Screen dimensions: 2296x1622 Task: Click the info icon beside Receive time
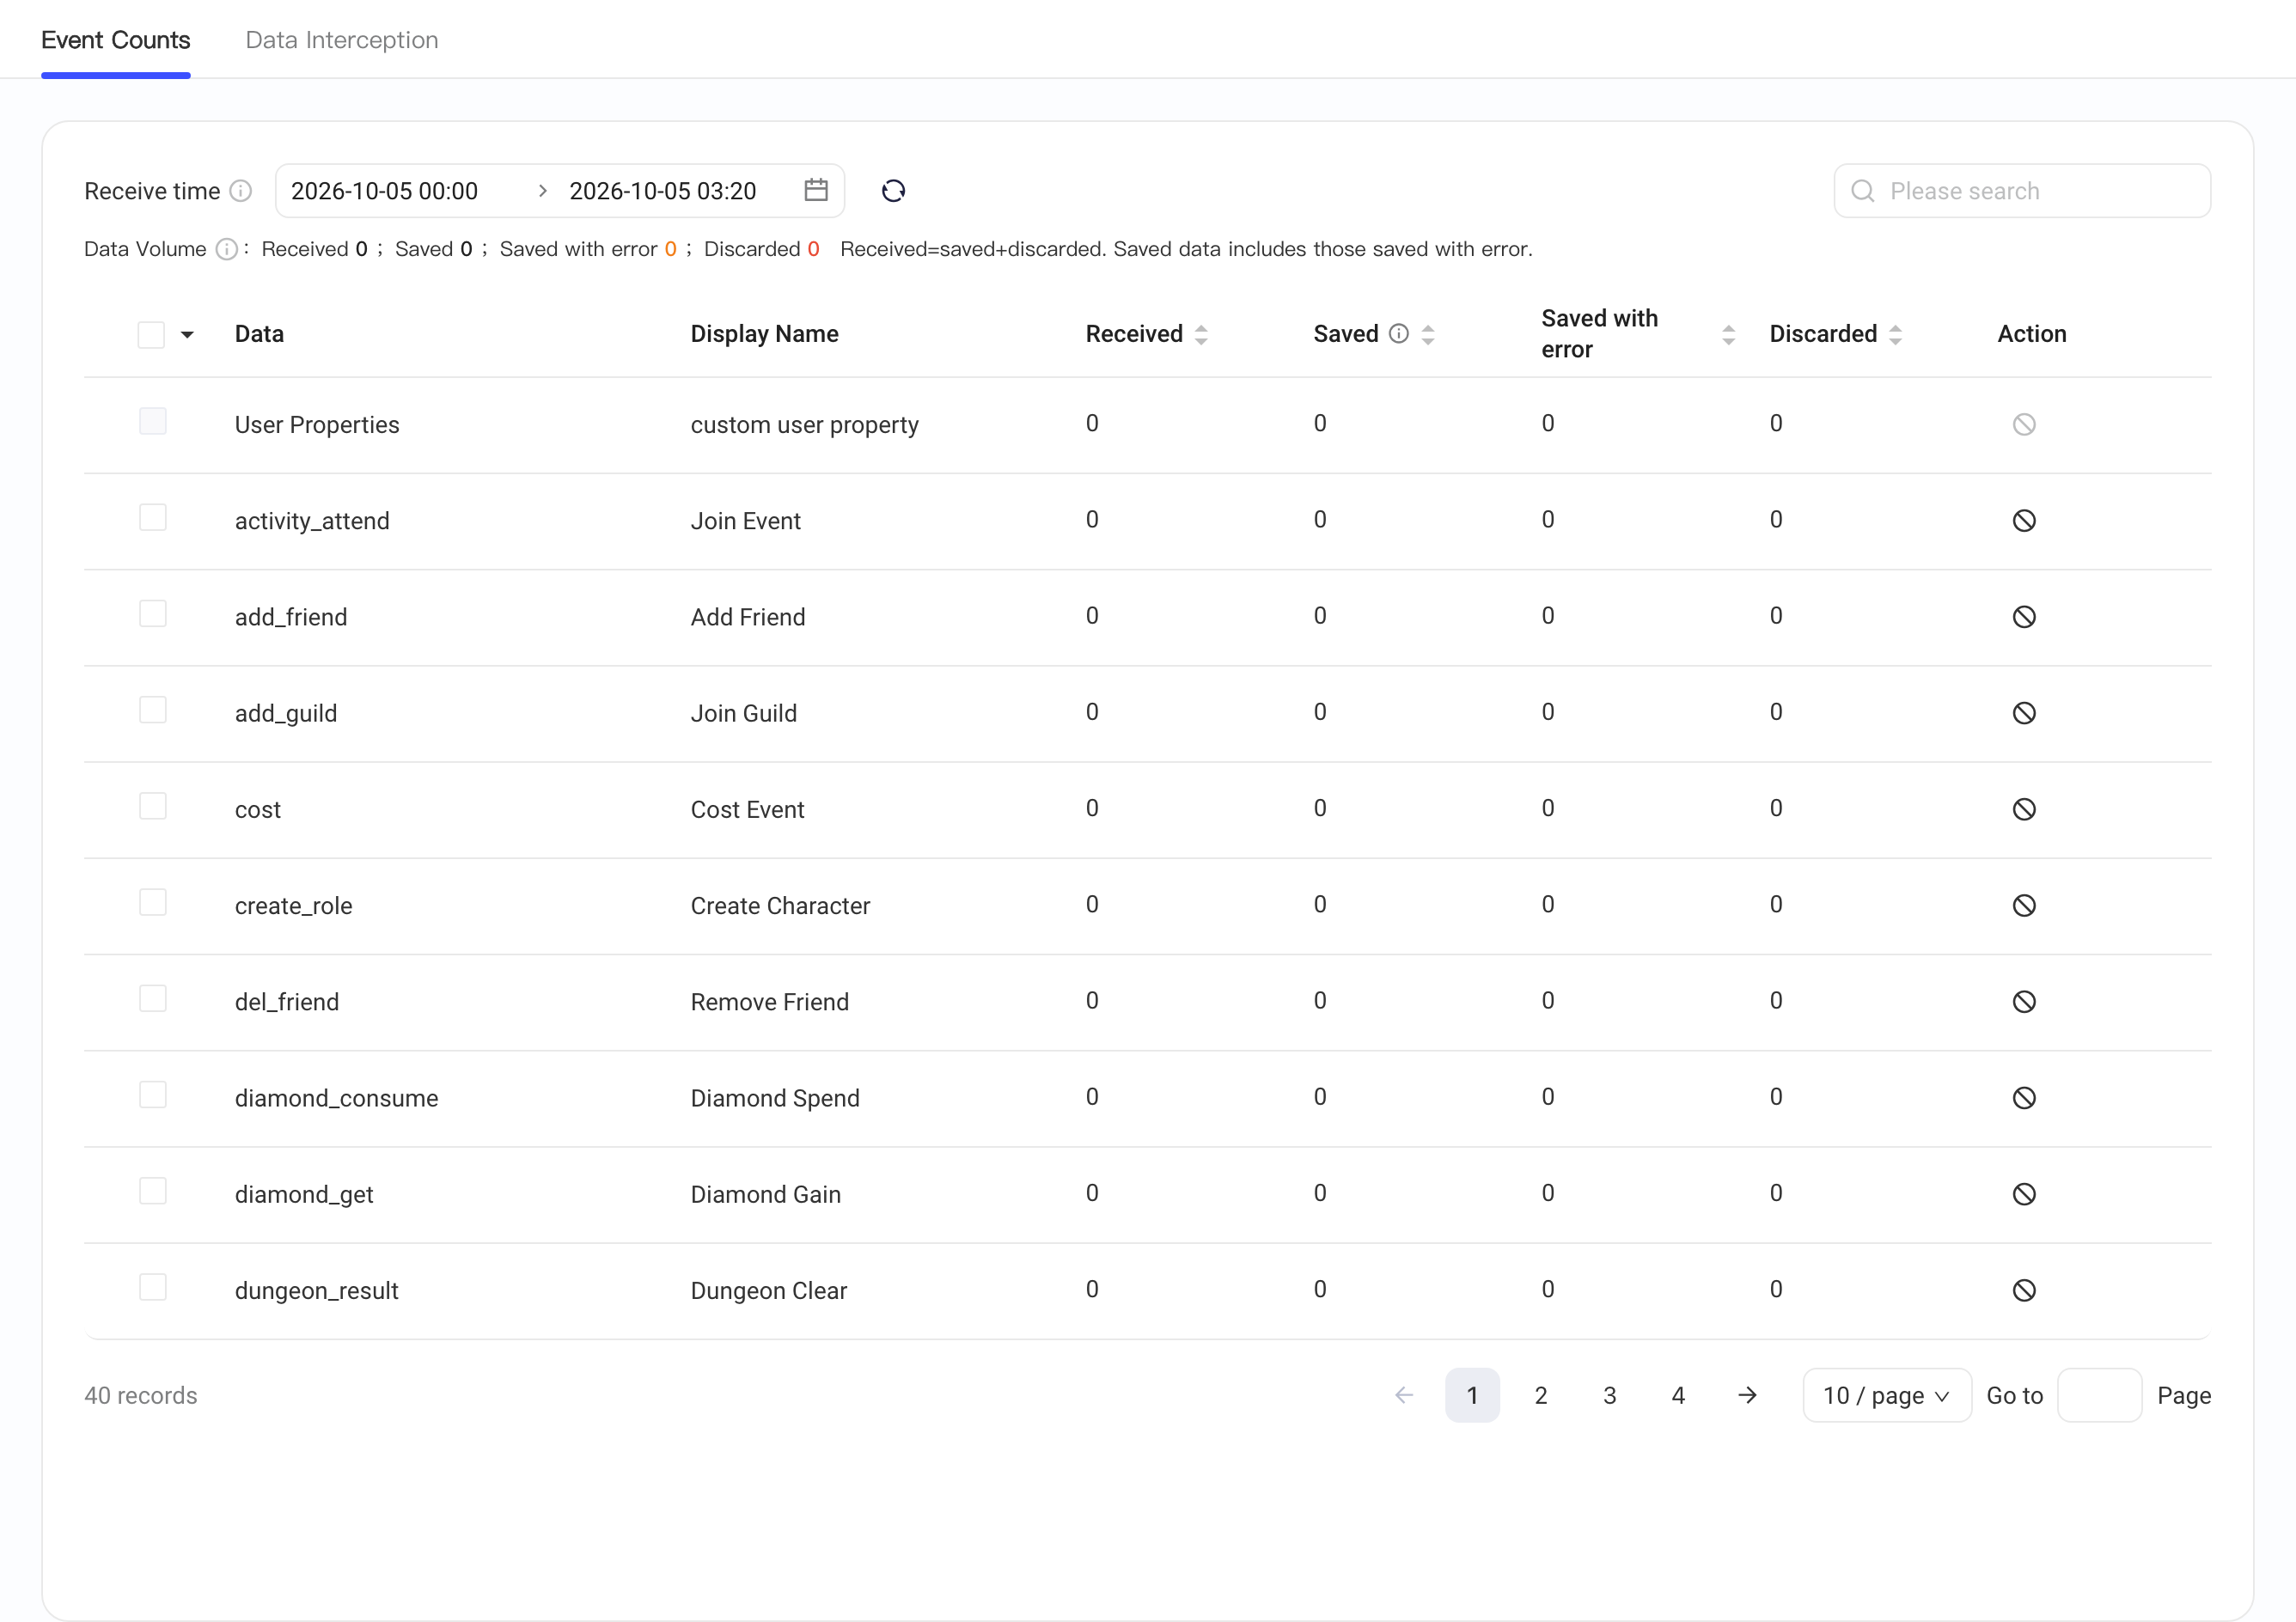coord(241,191)
